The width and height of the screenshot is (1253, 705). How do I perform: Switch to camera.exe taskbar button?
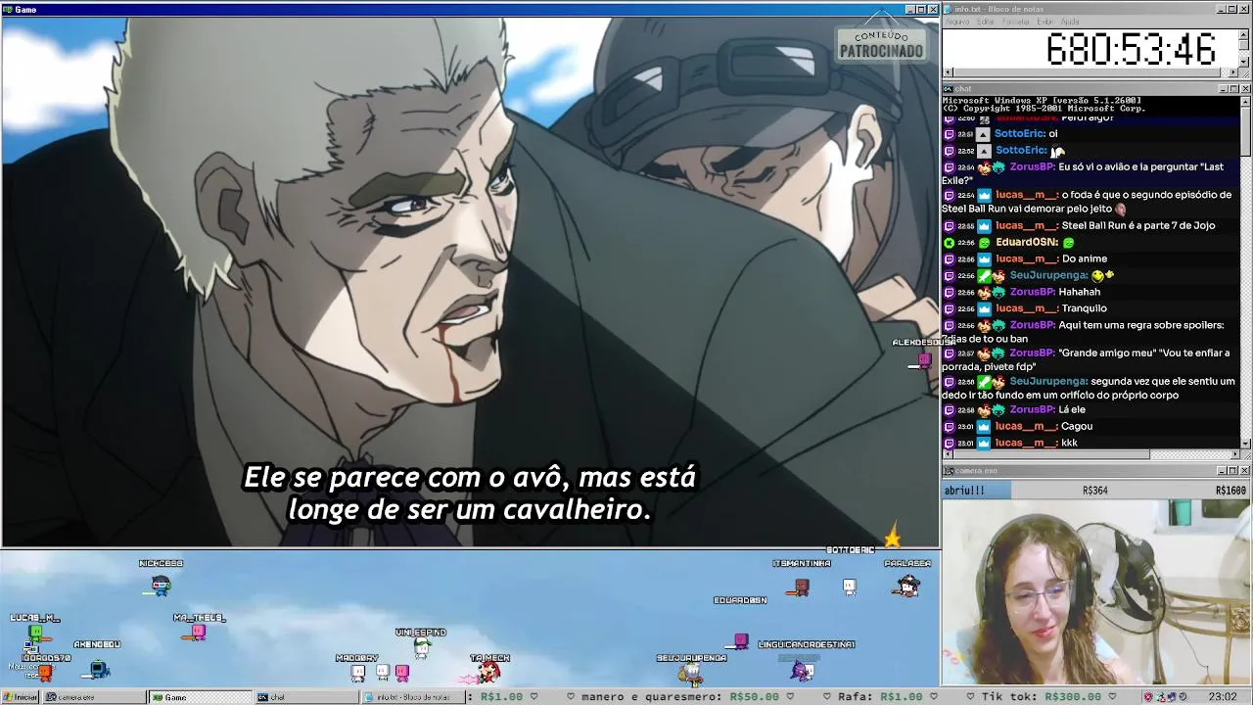[x=92, y=697]
